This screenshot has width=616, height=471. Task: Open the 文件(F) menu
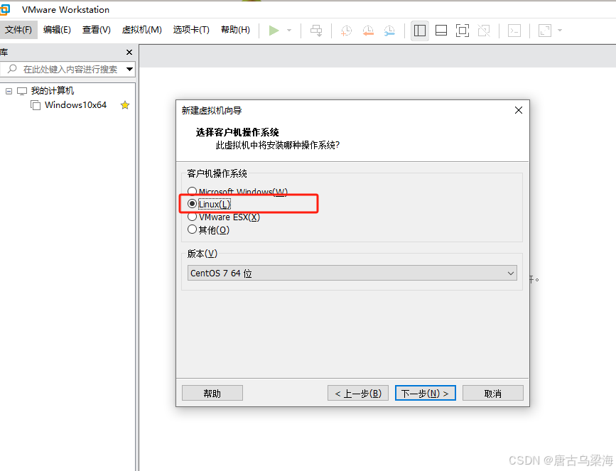point(18,30)
